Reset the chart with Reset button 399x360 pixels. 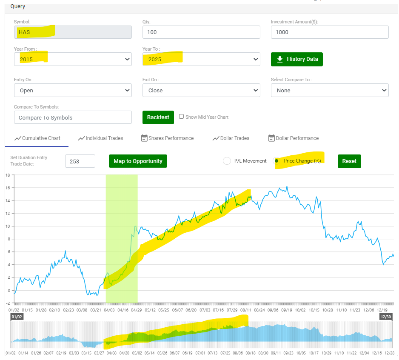coord(349,161)
